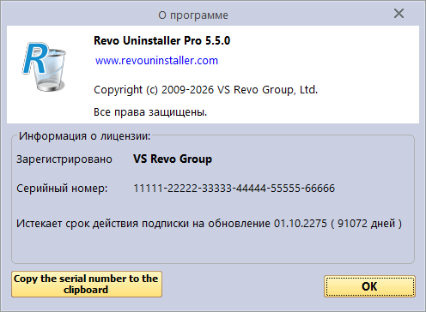Click the Revo Uninstaller Pro 5.5.0 title
The width and height of the screenshot is (426, 312).
pos(162,40)
